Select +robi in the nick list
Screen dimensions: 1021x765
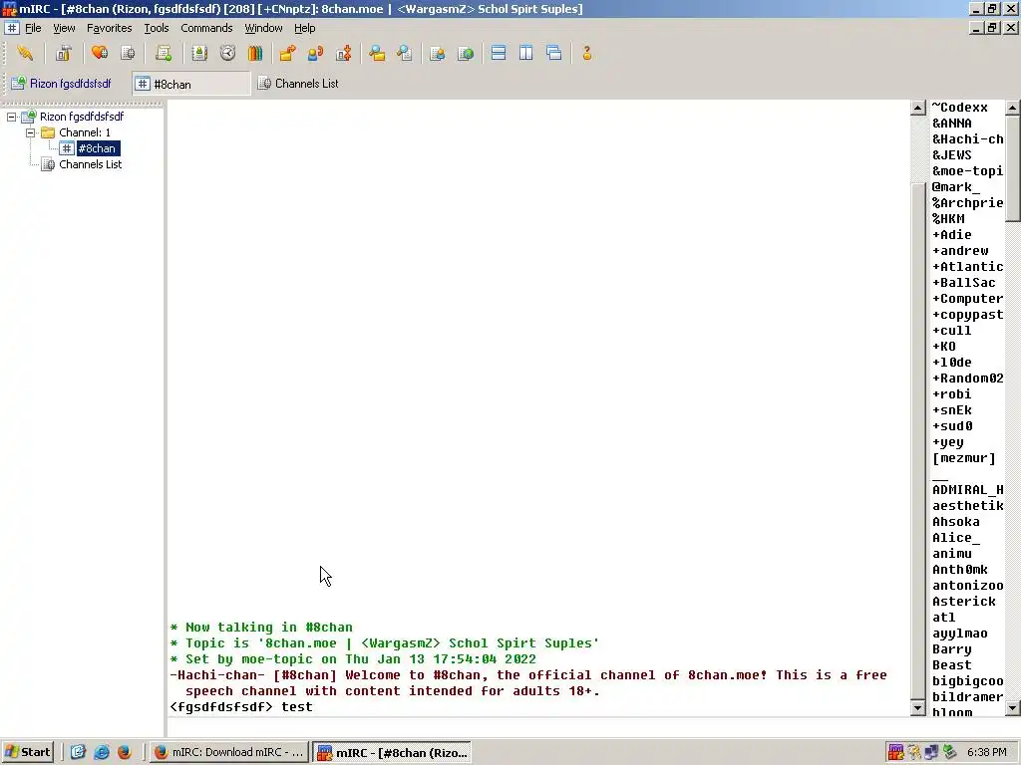952,394
